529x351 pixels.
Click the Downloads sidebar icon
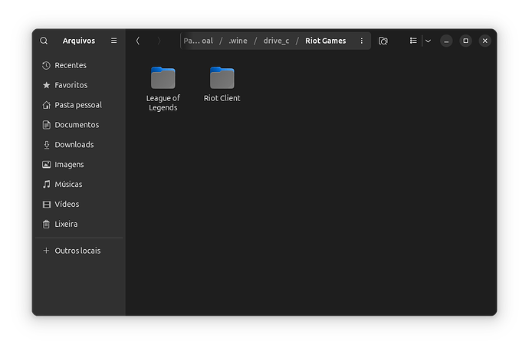[x=46, y=145]
